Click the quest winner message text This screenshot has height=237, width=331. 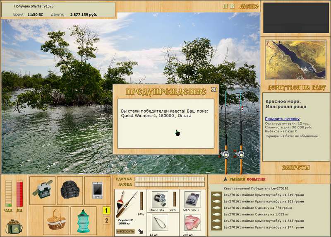pyautogui.click(x=164, y=113)
